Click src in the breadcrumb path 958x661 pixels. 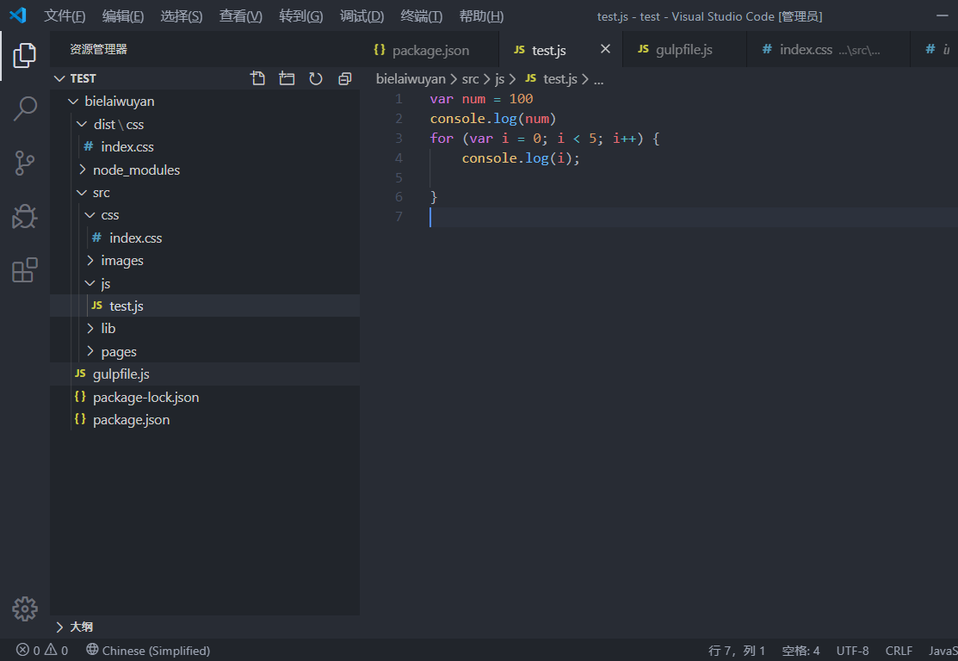(471, 79)
